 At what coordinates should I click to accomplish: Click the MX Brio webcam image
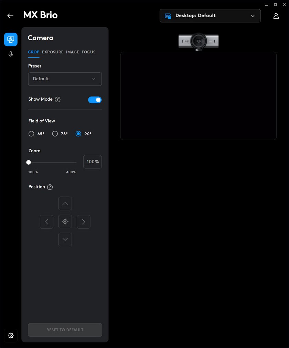click(x=199, y=41)
